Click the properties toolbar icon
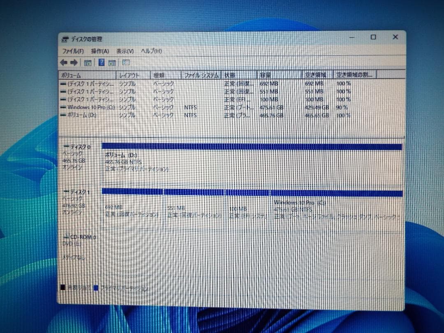This screenshot has height=333, width=444. pos(125,62)
